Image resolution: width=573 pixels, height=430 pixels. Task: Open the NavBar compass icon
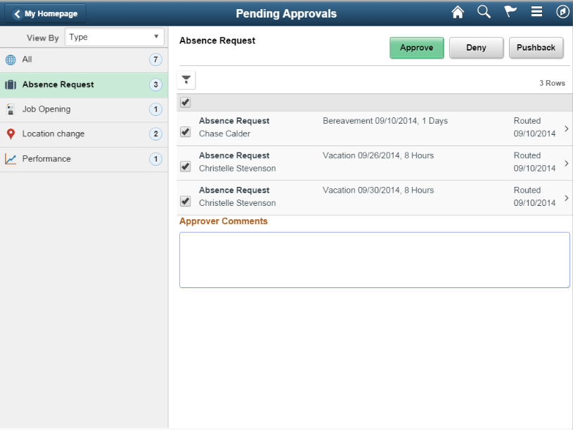(x=562, y=11)
